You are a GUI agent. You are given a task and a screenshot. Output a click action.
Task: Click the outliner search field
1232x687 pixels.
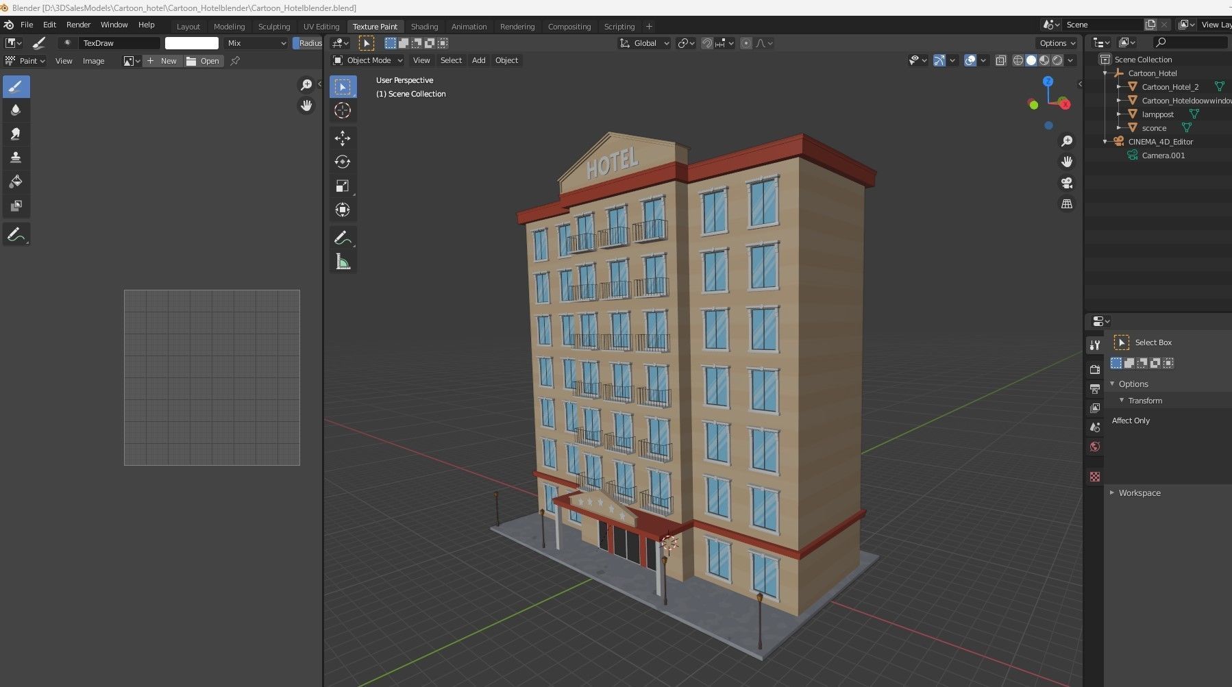tap(1192, 42)
